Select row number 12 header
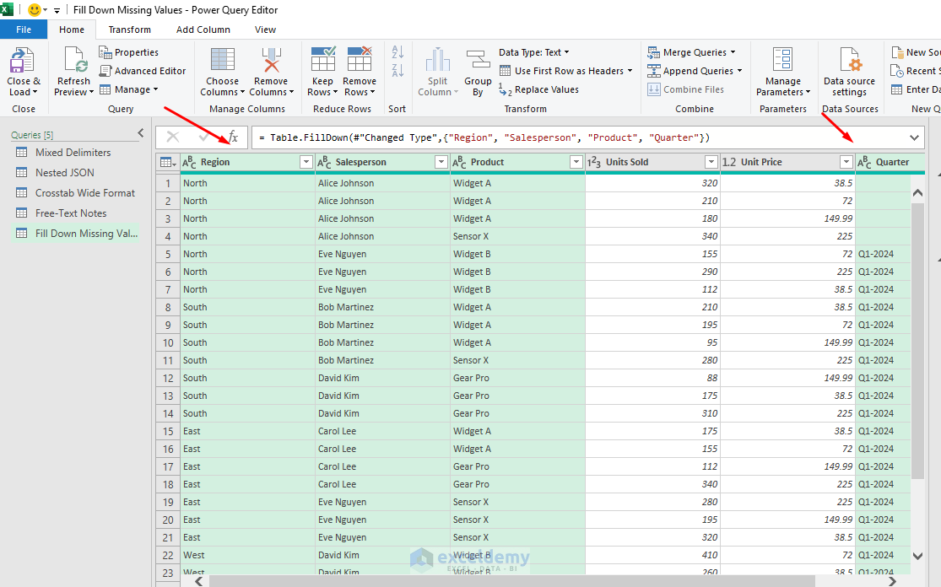The height and width of the screenshot is (587, 941). point(168,379)
